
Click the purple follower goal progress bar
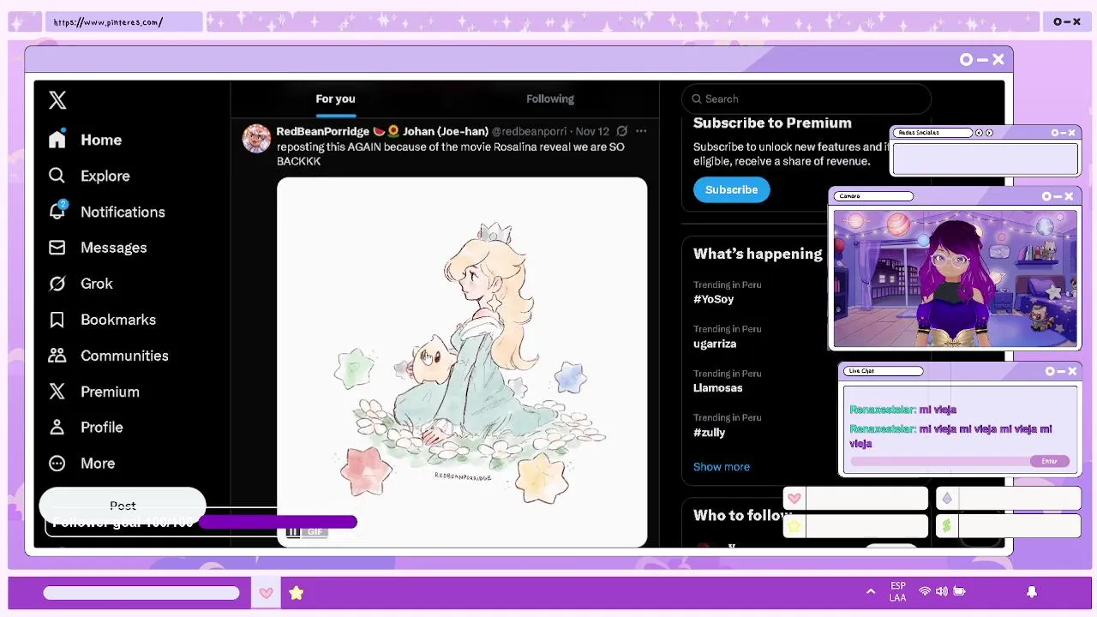tap(278, 522)
